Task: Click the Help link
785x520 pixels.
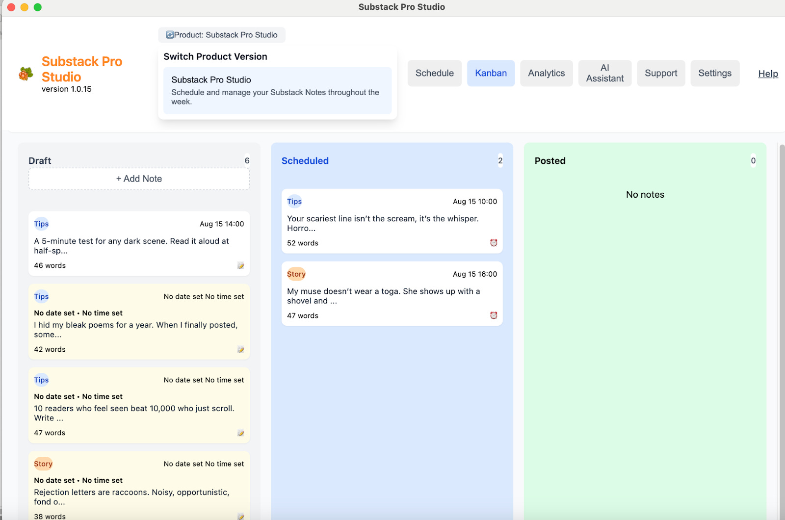Action: tap(768, 74)
